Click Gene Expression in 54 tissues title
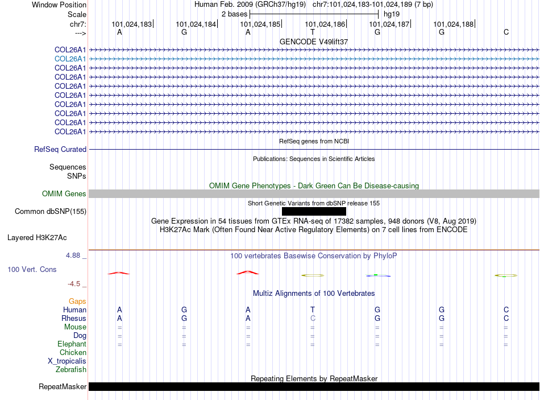 (314, 221)
